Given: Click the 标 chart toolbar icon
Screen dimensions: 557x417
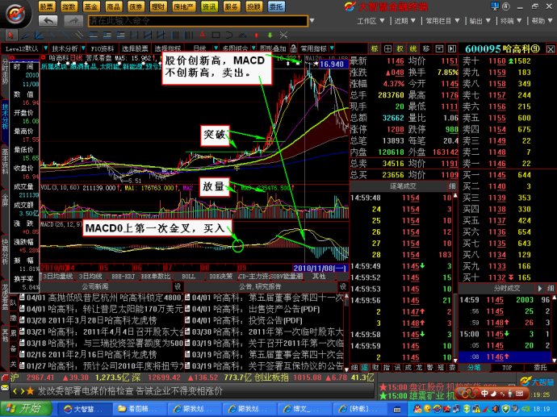Looking at the screenshot, I should click(x=375, y=48).
